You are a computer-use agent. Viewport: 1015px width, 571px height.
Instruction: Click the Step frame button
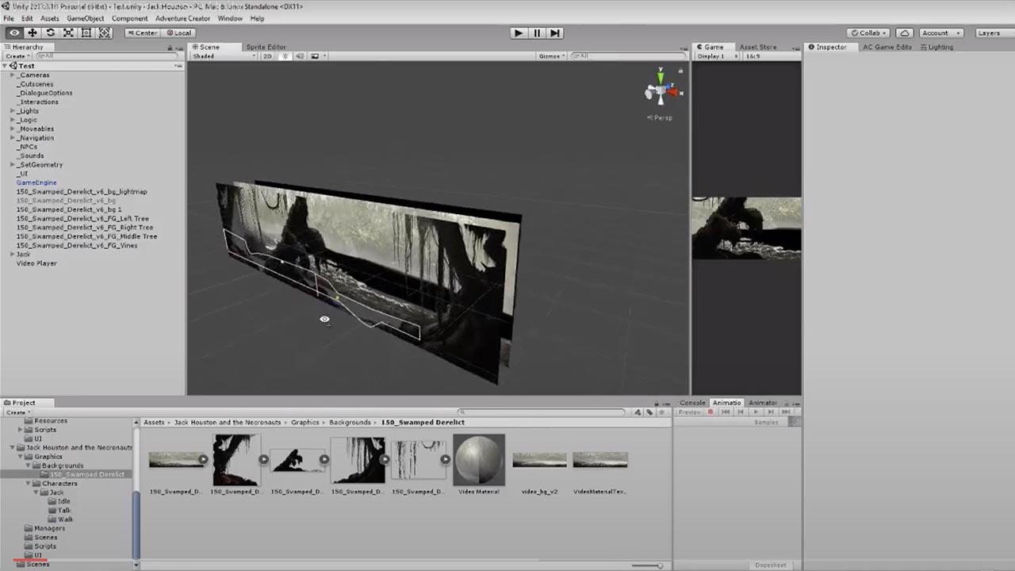click(555, 33)
